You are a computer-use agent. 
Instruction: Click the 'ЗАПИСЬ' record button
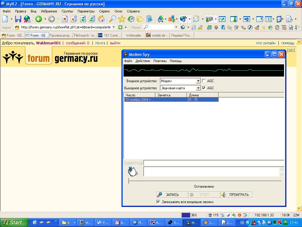coord(172,194)
